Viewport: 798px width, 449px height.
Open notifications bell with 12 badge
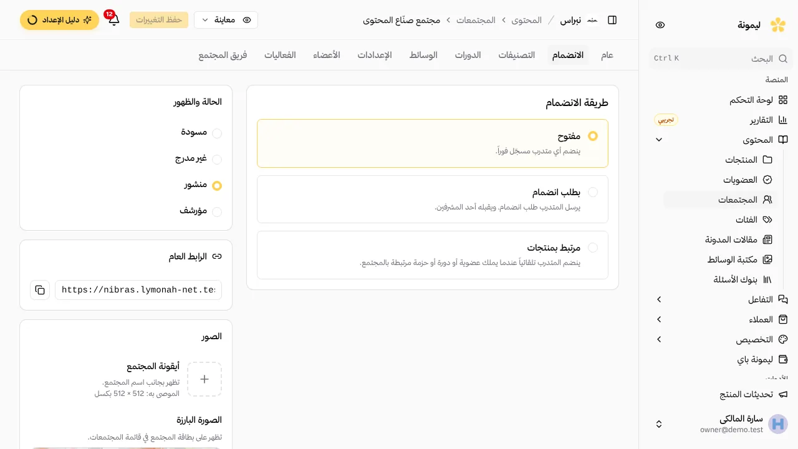click(x=113, y=19)
